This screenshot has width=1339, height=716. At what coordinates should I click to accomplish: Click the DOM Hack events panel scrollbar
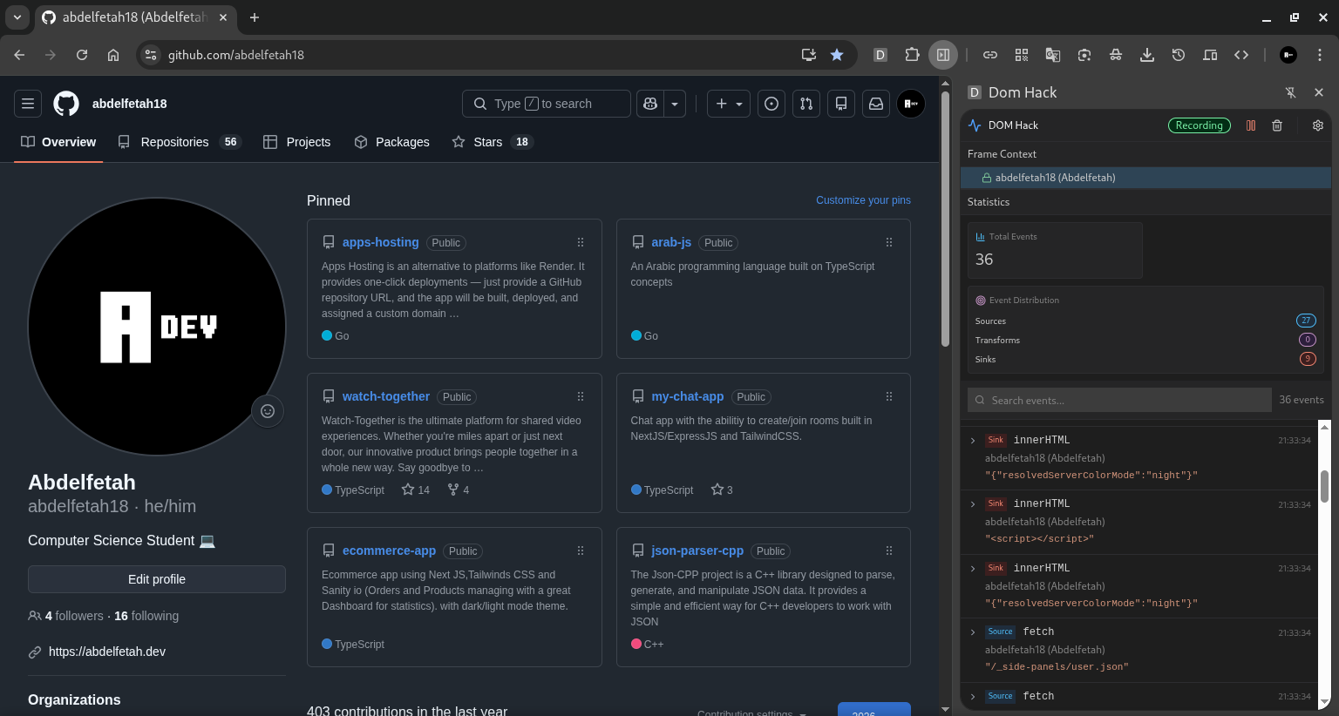click(x=1324, y=486)
